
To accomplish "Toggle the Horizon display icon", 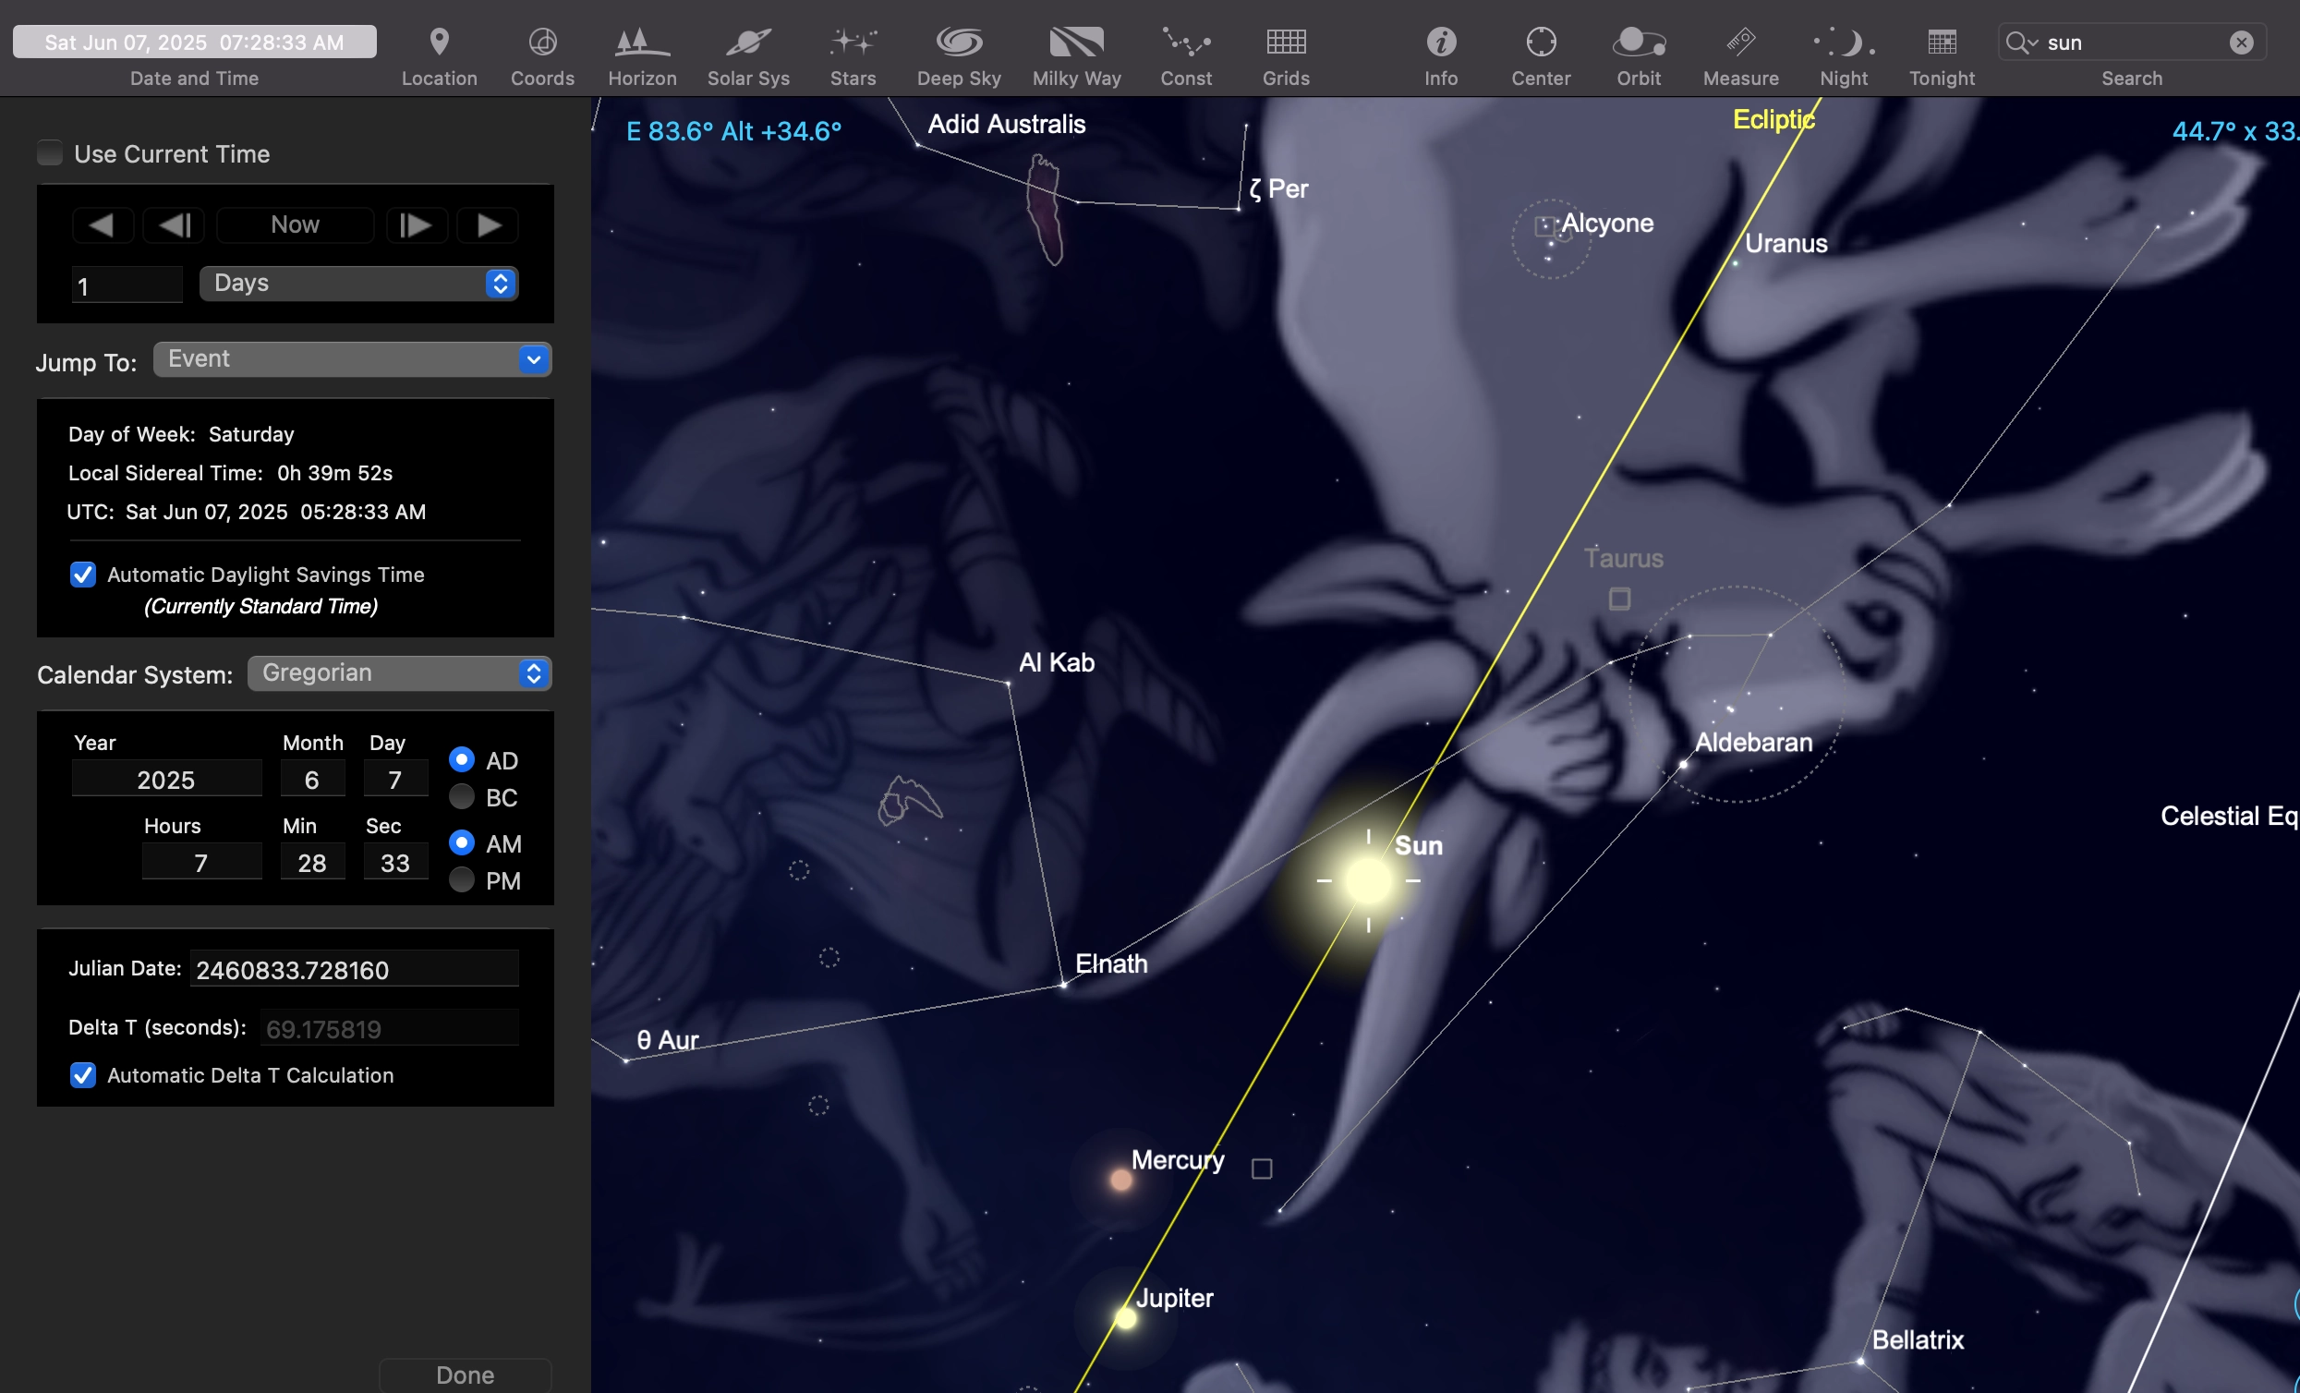I will coord(642,42).
